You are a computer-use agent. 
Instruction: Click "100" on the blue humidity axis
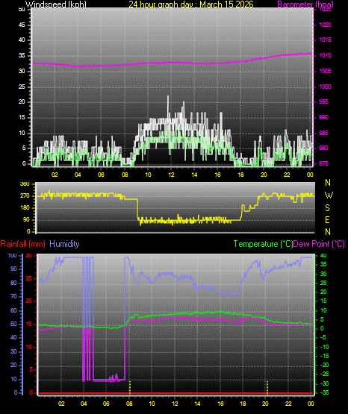pos(13,256)
